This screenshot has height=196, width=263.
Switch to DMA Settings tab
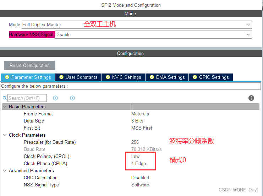tap(167, 77)
